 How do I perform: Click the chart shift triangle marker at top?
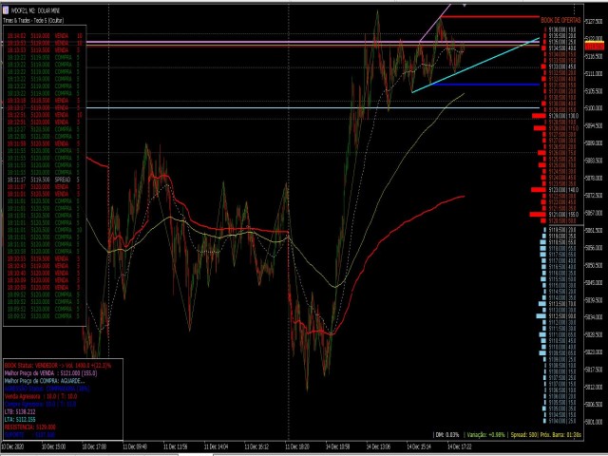(465, 6)
